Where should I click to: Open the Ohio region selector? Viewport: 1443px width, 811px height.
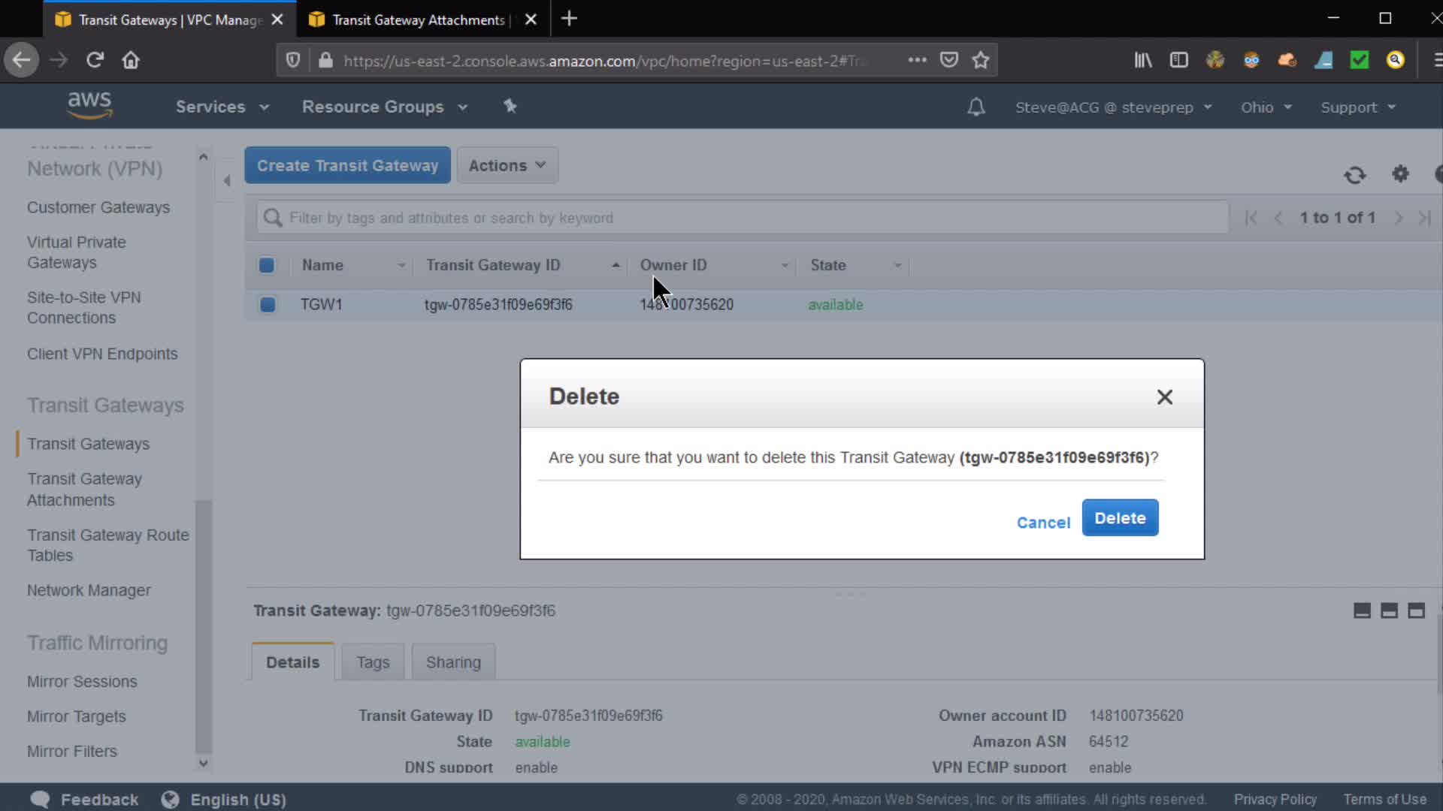[1266, 107]
